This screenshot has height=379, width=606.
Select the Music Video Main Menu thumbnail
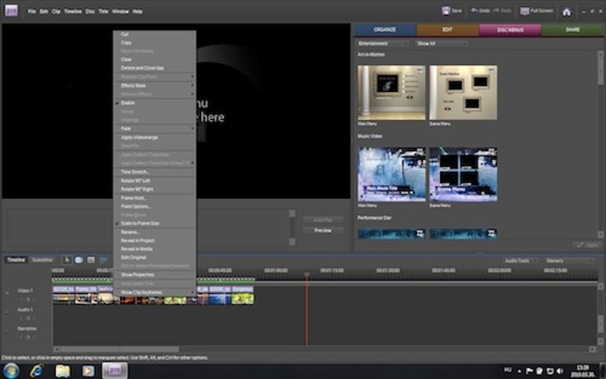[x=391, y=174]
